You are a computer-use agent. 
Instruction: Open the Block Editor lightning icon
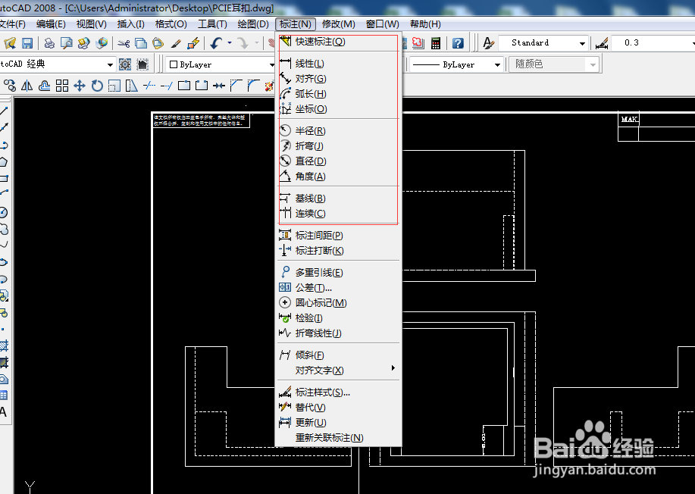[x=193, y=43]
